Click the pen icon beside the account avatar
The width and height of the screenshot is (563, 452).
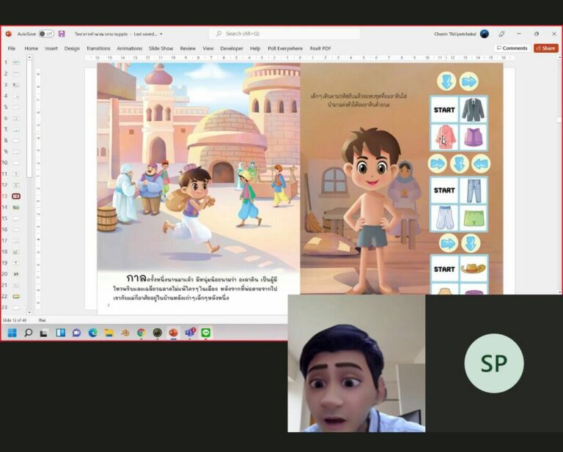[x=501, y=34]
